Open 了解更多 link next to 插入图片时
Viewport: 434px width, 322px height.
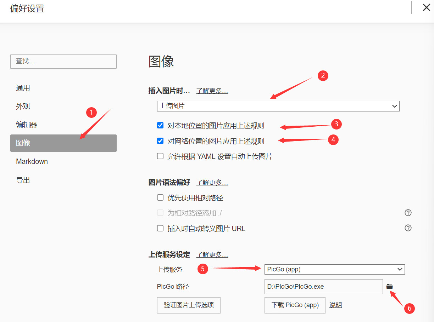click(212, 91)
